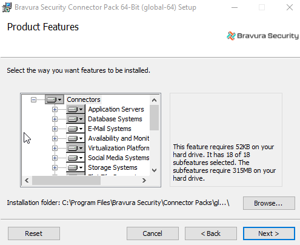Select E-Mail Systems in feature tree
The image size is (300, 245).
[x=110, y=129]
